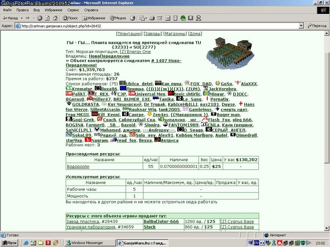Click the page vertical scrollbar down arrow

pyautogui.click(x=327, y=228)
